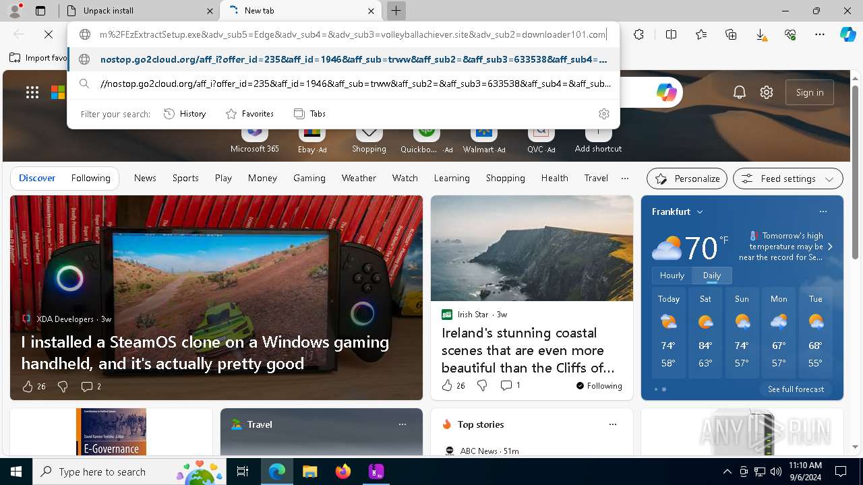Image resolution: width=863 pixels, height=485 pixels.
Task: Filter search by History
Action: tap(185, 114)
